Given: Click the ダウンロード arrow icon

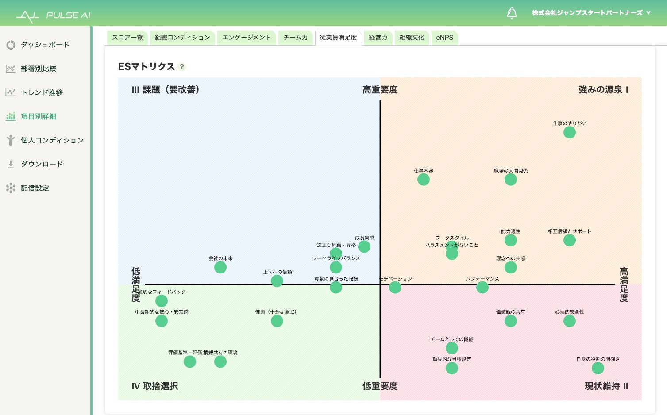Looking at the screenshot, I should click(x=11, y=164).
